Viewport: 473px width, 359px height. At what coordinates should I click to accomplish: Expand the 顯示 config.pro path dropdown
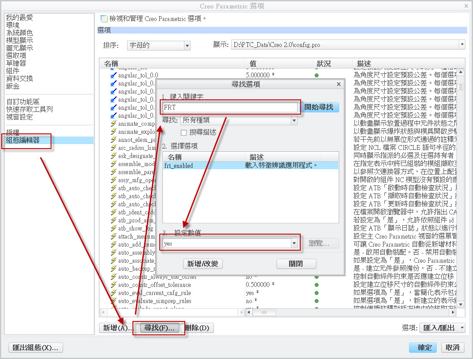[x=461, y=45]
